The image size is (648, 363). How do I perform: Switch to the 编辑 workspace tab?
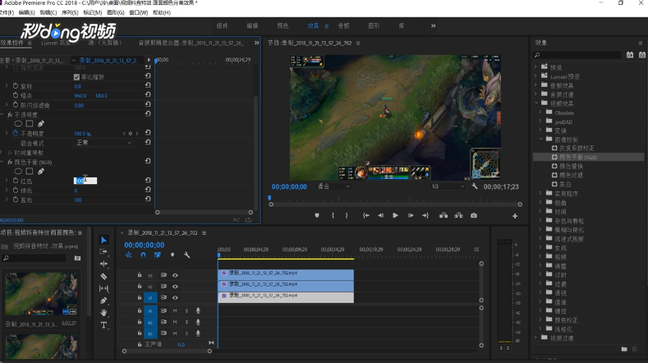pyautogui.click(x=252, y=25)
